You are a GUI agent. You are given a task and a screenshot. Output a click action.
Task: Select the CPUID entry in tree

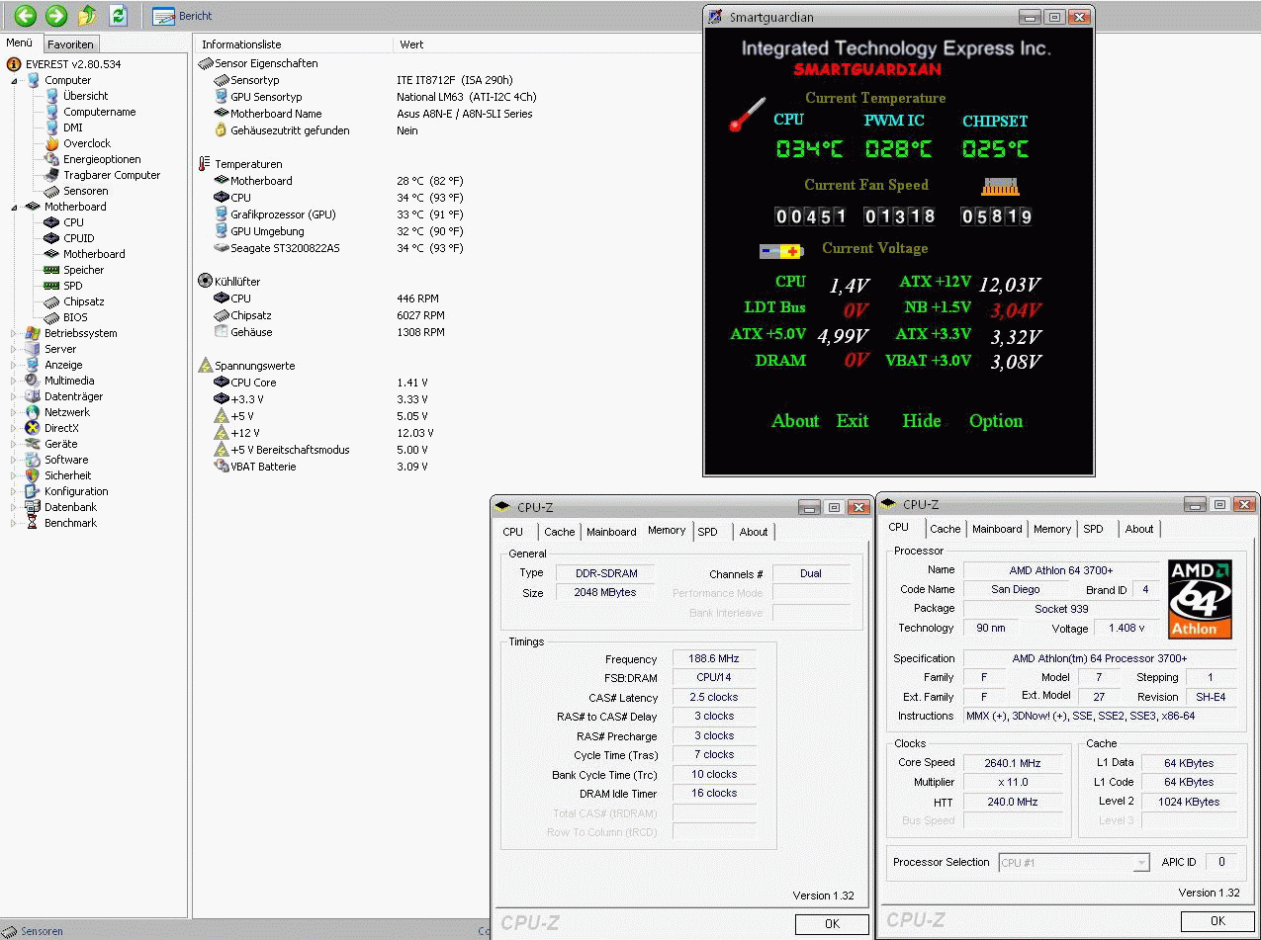click(x=78, y=238)
